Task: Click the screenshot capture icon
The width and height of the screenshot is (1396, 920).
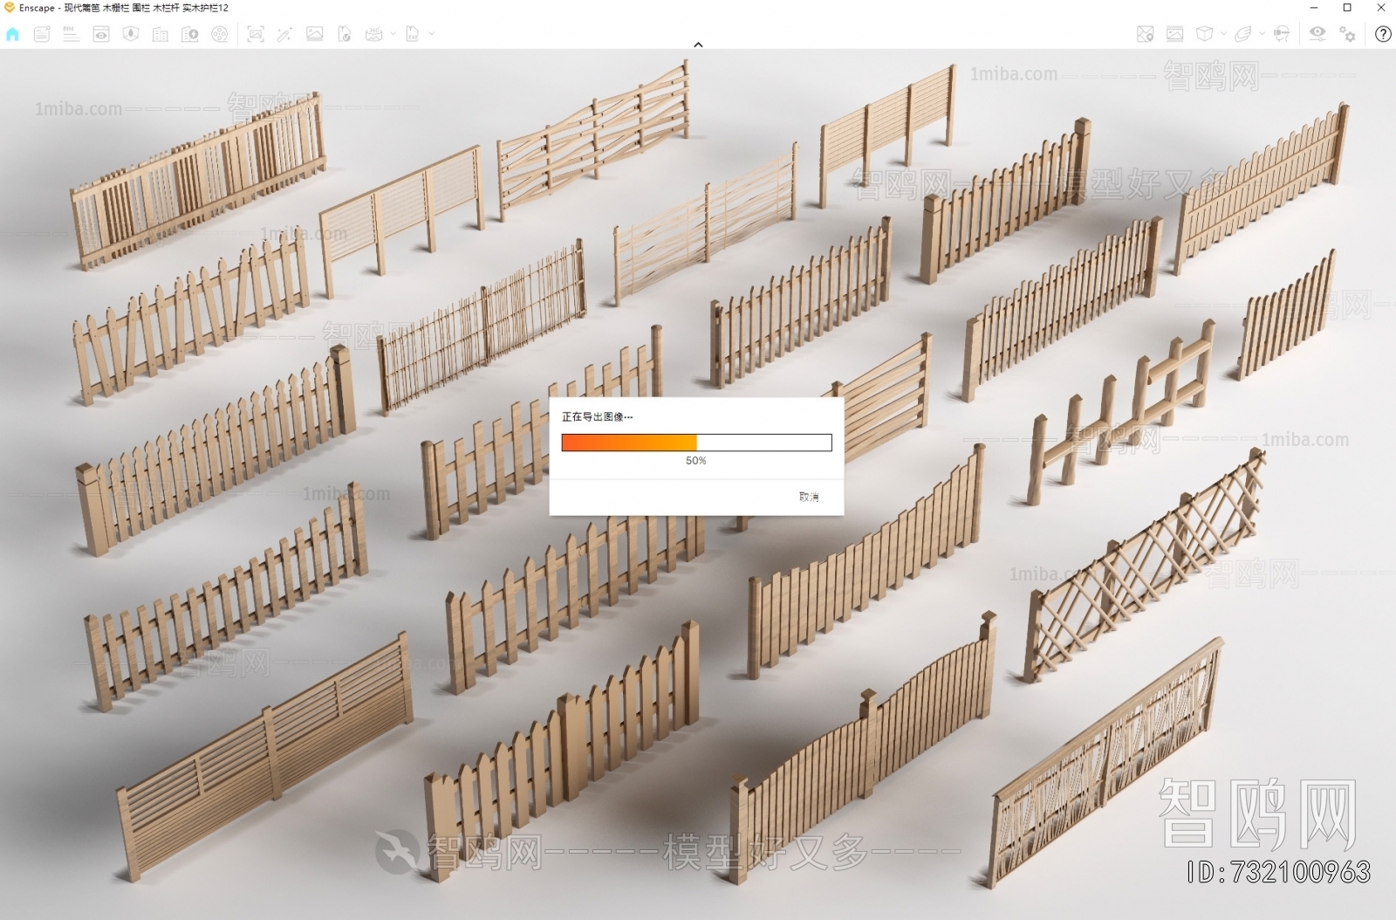Action: (255, 34)
